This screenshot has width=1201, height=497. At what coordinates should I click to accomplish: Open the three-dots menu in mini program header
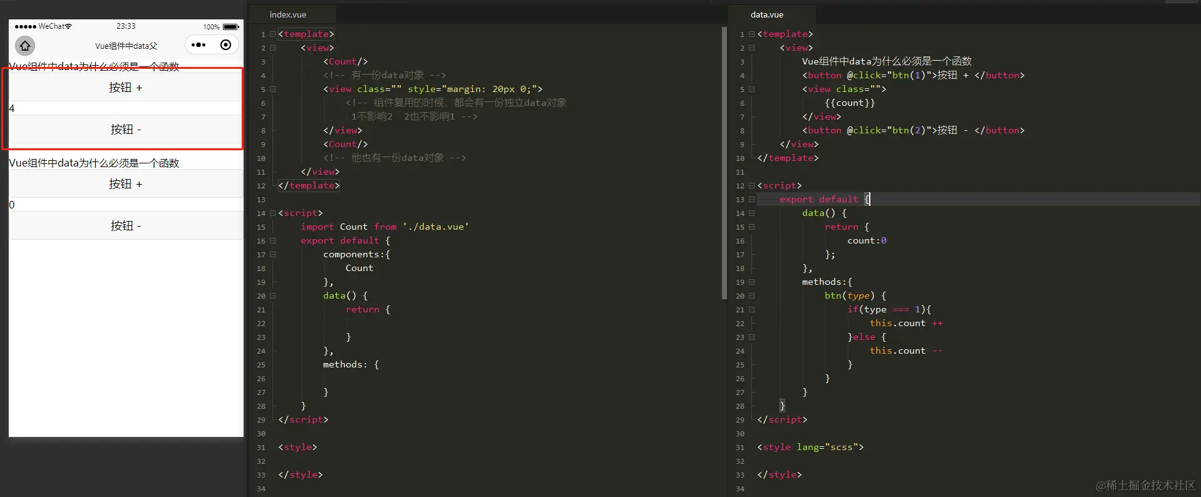click(x=198, y=45)
